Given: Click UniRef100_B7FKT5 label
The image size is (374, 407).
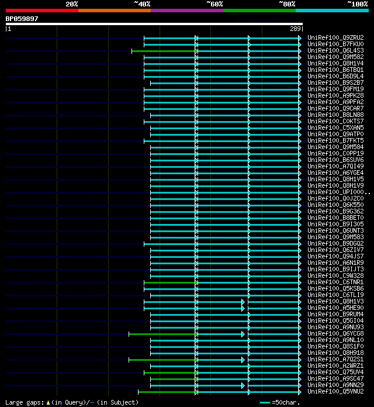Looking at the screenshot, I should pos(335,141).
